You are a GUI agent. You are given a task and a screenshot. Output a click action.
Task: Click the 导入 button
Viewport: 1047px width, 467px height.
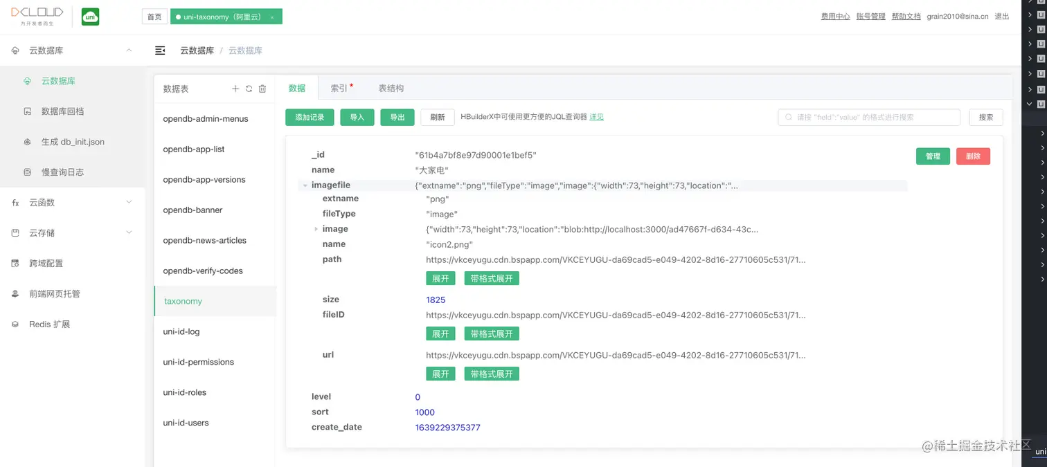point(357,118)
